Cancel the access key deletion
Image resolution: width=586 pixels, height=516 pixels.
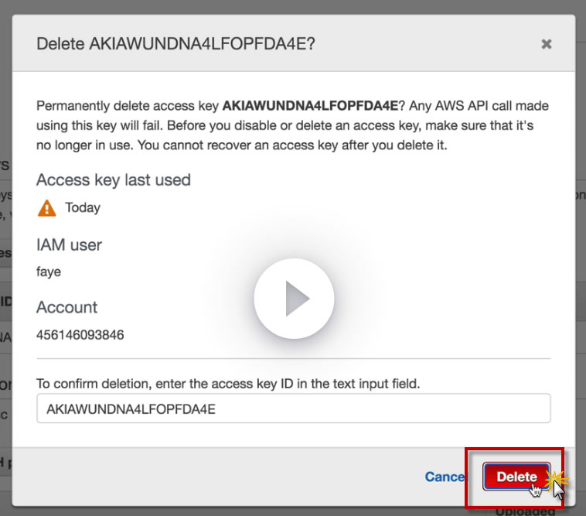[445, 477]
